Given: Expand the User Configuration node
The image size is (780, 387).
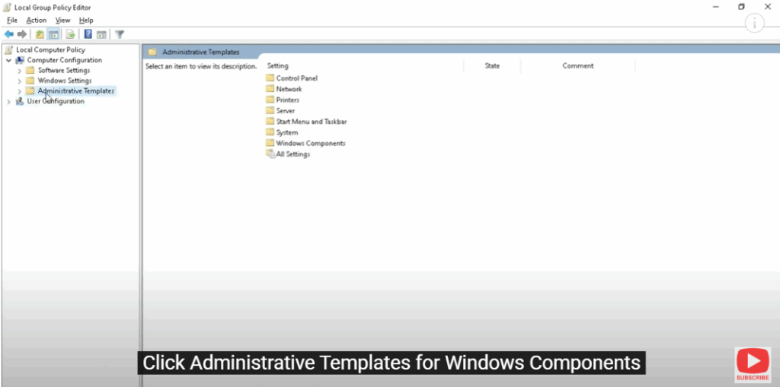Looking at the screenshot, I should click(9, 101).
